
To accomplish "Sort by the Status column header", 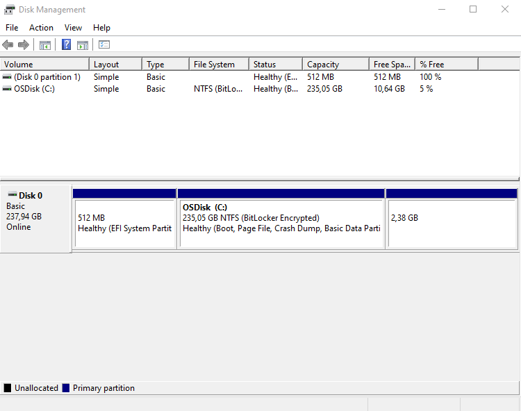I will (x=276, y=64).
